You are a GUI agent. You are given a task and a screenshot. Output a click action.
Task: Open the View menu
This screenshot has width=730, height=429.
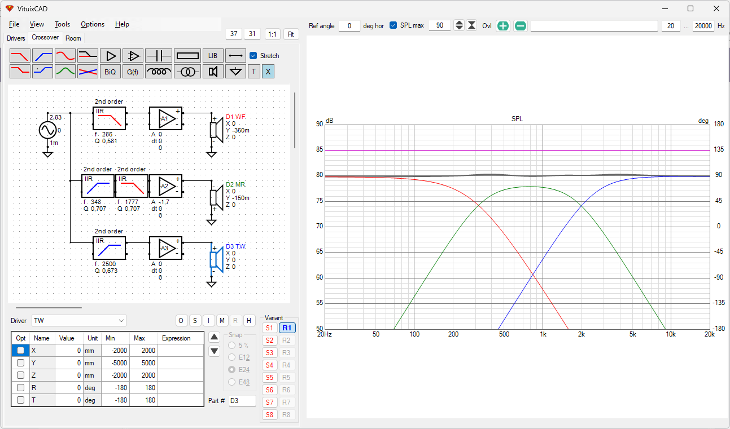[37, 24]
